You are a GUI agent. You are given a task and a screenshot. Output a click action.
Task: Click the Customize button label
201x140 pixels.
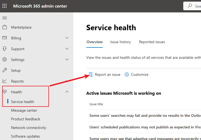click(x=139, y=74)
